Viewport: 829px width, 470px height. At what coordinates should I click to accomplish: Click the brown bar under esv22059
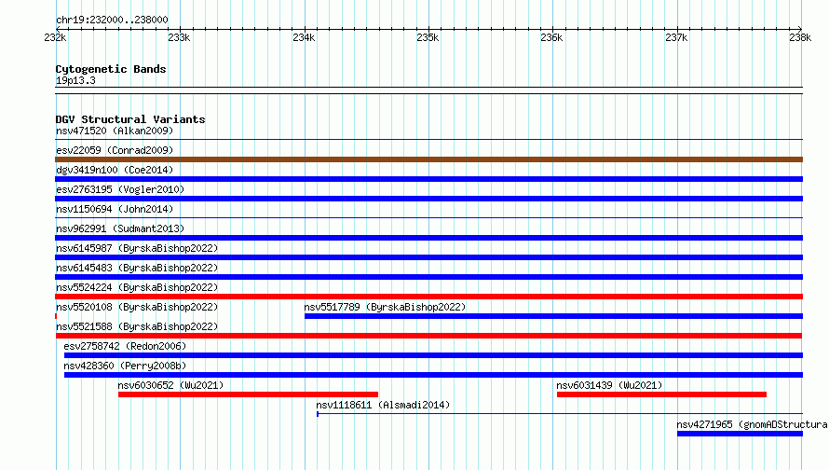(428, 159)
